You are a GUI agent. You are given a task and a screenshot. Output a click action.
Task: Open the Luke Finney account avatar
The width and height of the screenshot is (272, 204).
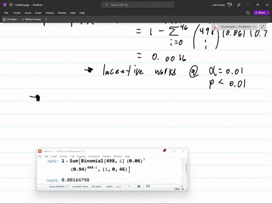[229, 5]
